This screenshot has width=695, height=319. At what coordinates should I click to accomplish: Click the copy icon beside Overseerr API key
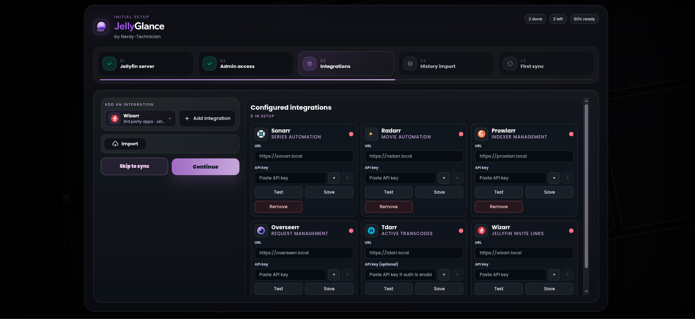[347, 275]
